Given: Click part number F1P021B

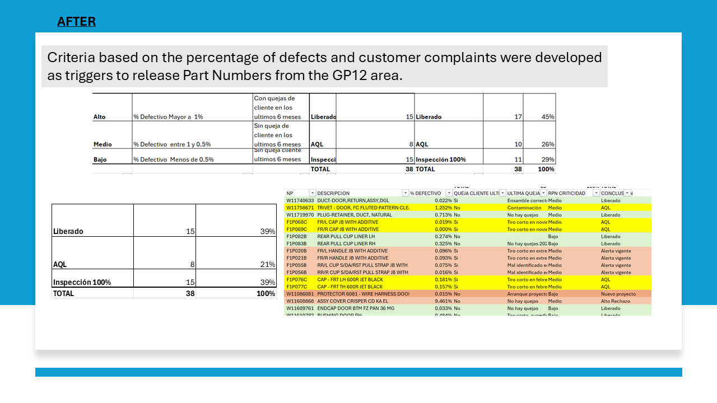Looking at the screenshot, I should (297, 258).
